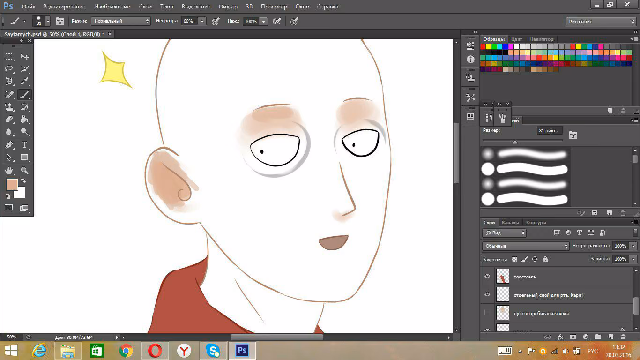Select the Paint Bucket tool
Viewport: 640px width, 360px height.
coord(24,120)
